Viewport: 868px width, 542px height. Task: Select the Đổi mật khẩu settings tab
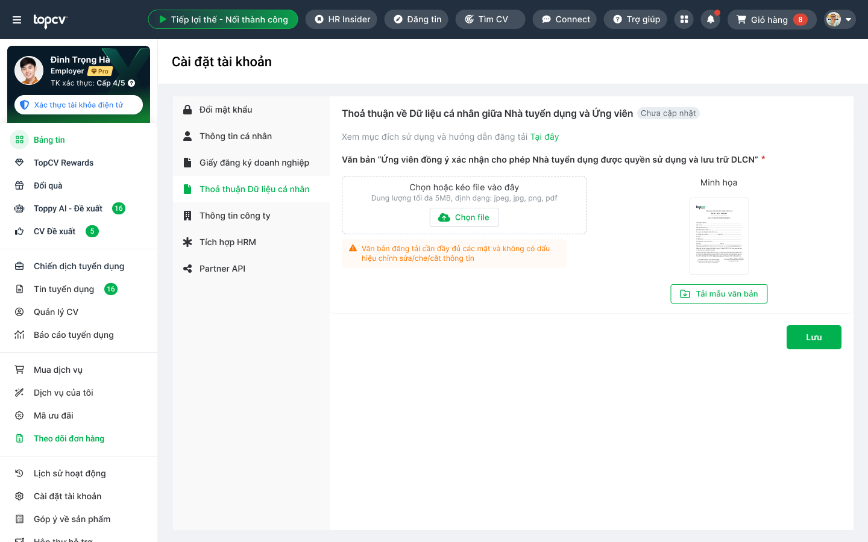pyautogui.click(x=251, y=110)
